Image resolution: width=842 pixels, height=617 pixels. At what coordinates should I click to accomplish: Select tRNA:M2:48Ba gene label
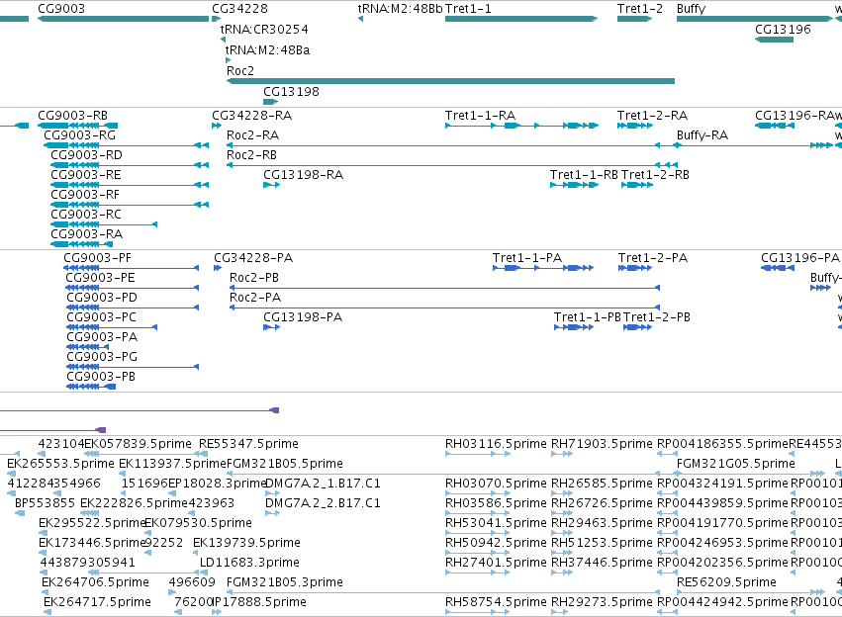point(267,50)
